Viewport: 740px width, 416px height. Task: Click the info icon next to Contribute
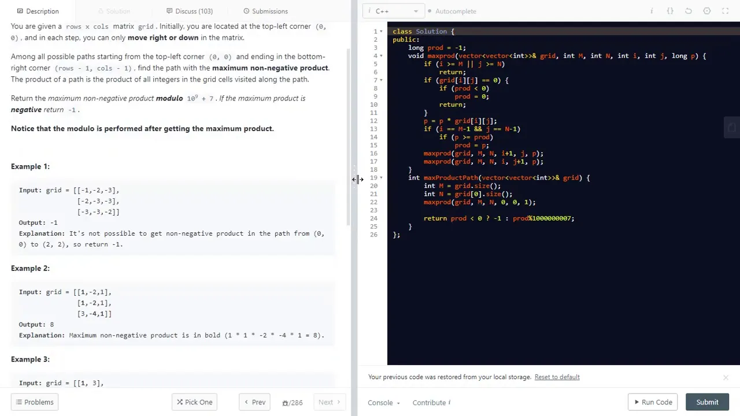[x=449, y=403]
